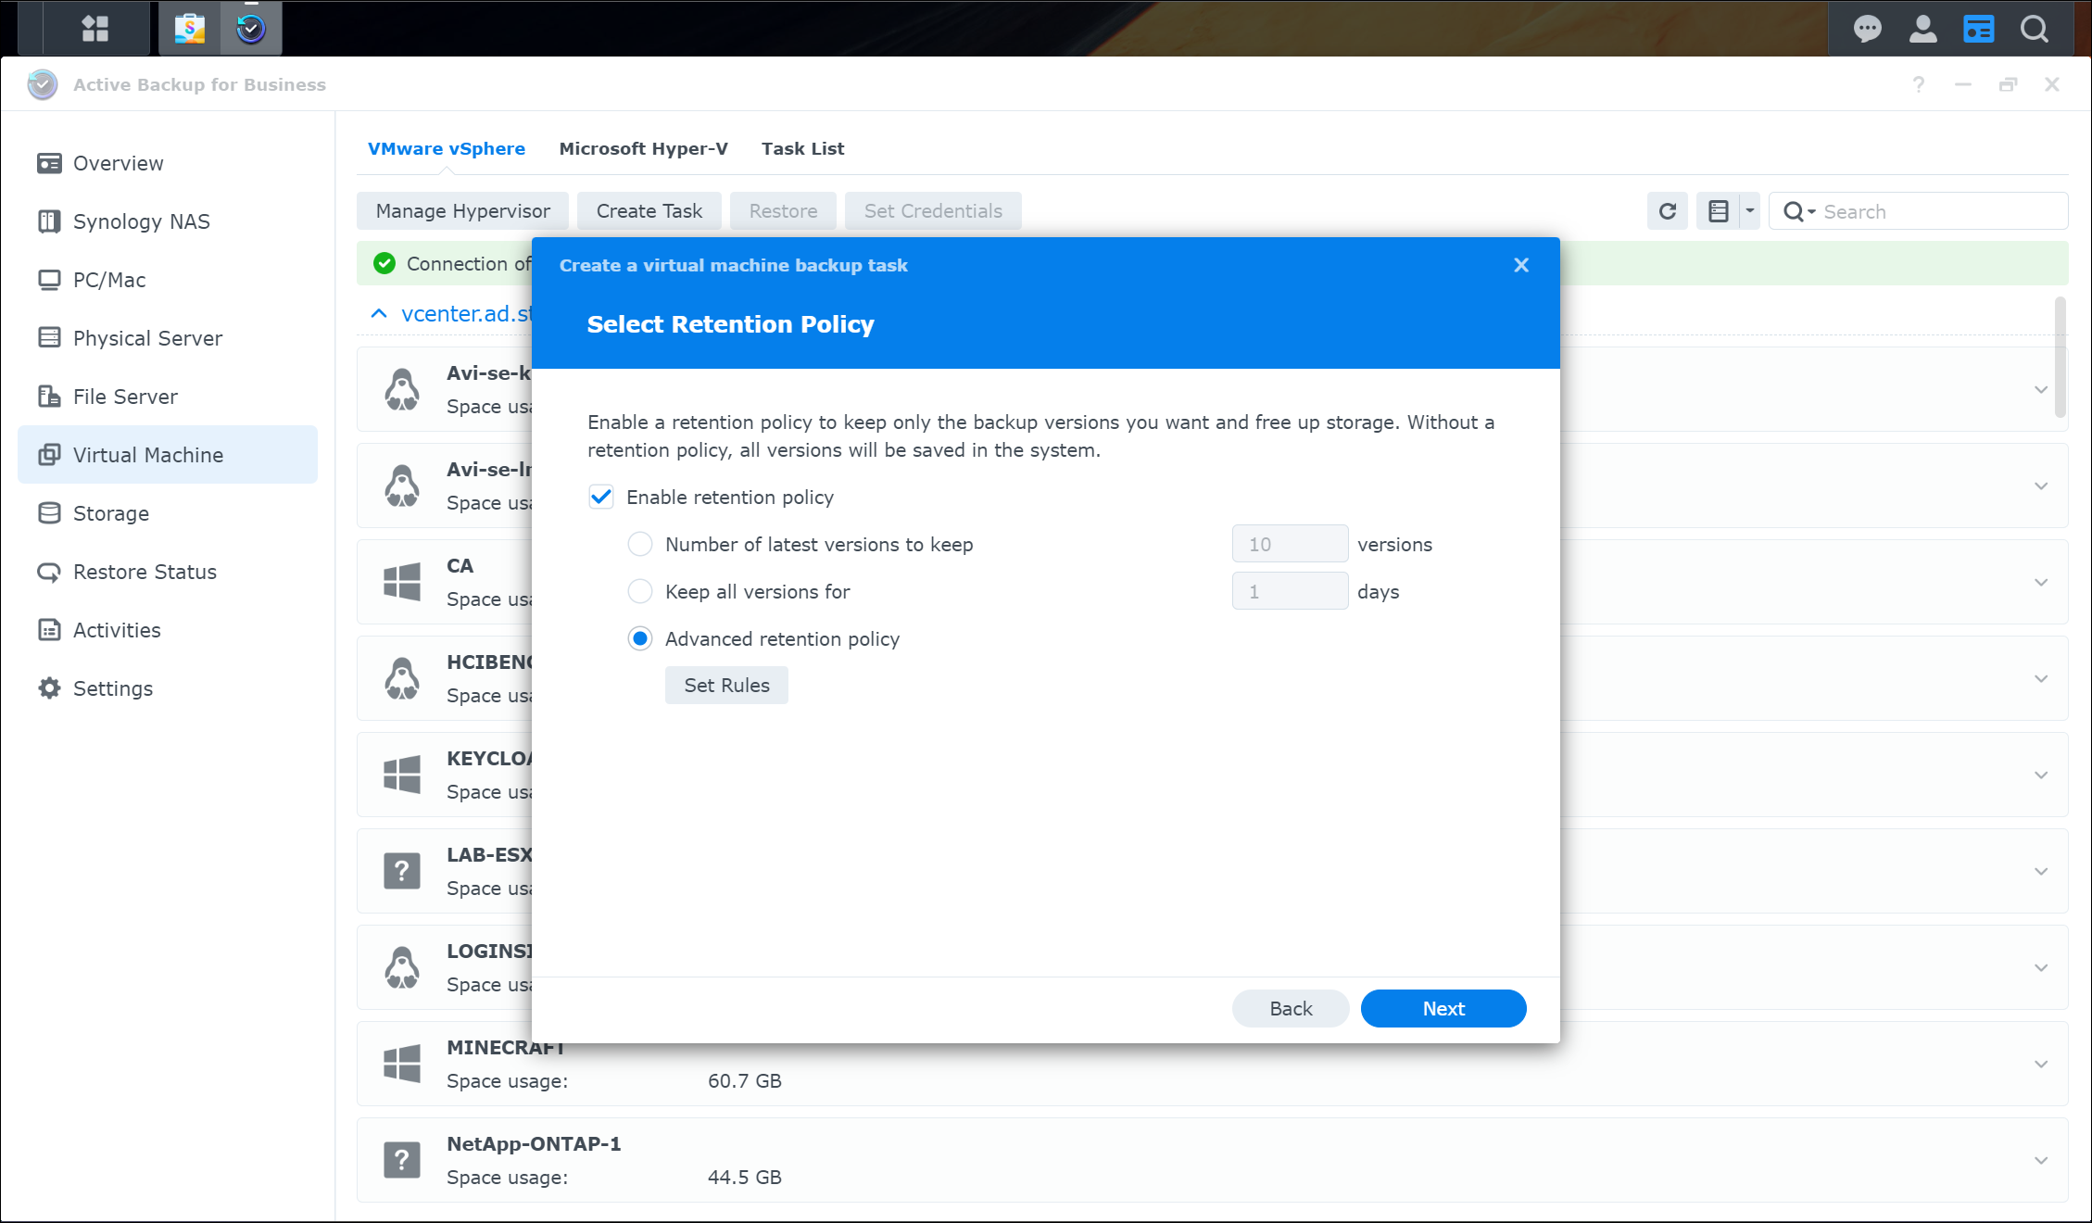
Task: Select Number of latest versions to keep
Action: 640,545
